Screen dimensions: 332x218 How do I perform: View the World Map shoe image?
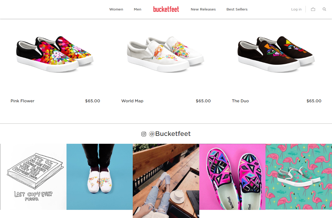166,54
